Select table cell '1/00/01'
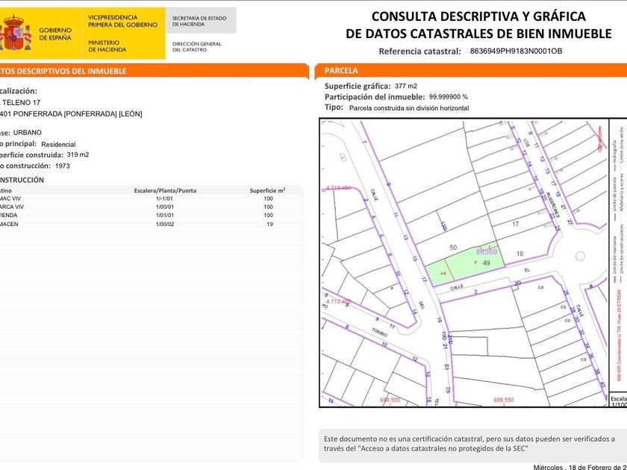This screenshot has width=627, height=470. click(165, 207)
